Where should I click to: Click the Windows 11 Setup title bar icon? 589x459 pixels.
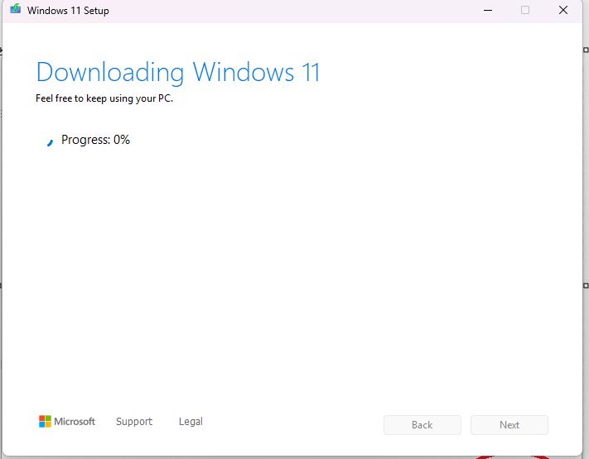(15, 11)
